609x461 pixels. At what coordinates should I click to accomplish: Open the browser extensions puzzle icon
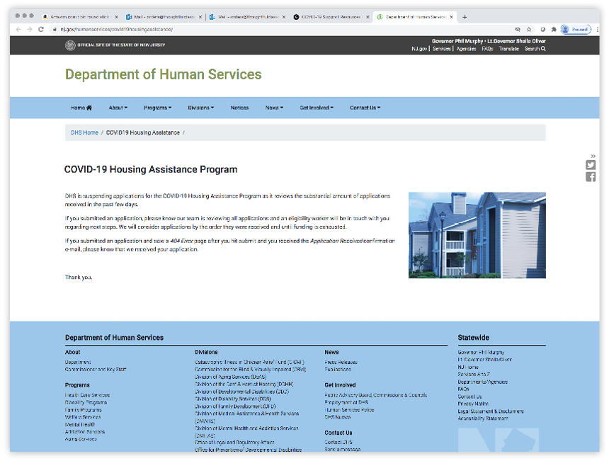point(553,30)
